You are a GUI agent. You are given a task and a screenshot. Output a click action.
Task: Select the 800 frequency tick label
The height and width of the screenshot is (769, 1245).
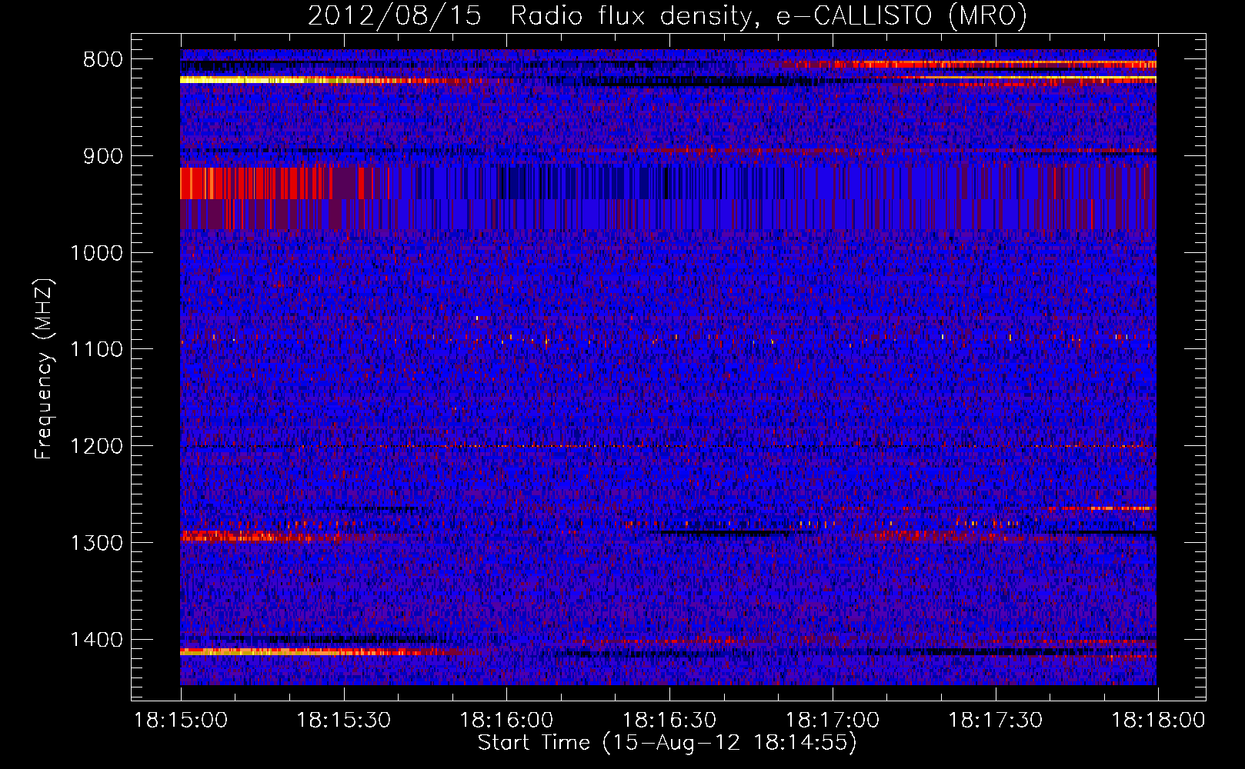pyautogui.click(x=103, y=60)
